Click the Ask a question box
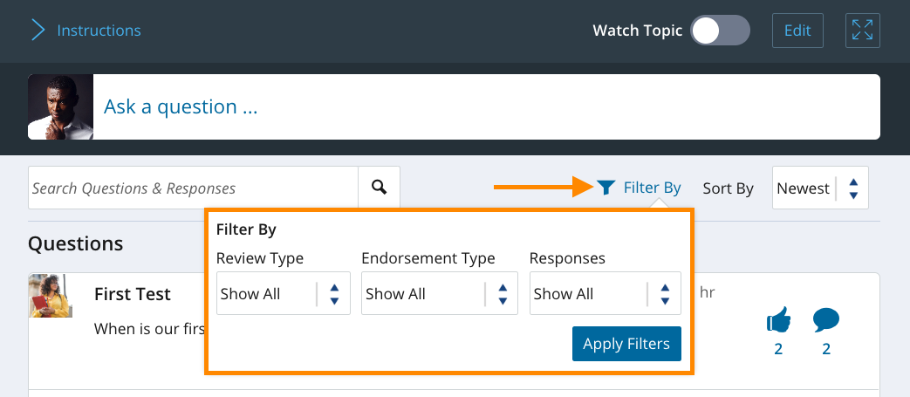This screenshot has width=910, height=397. pyautogui.click(x=485, y=107)
